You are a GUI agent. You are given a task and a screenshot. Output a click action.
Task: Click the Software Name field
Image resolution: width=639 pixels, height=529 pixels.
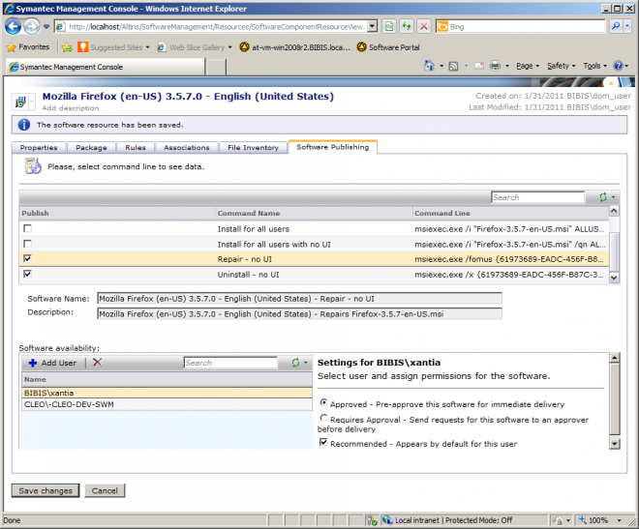[x=299, y=298]
